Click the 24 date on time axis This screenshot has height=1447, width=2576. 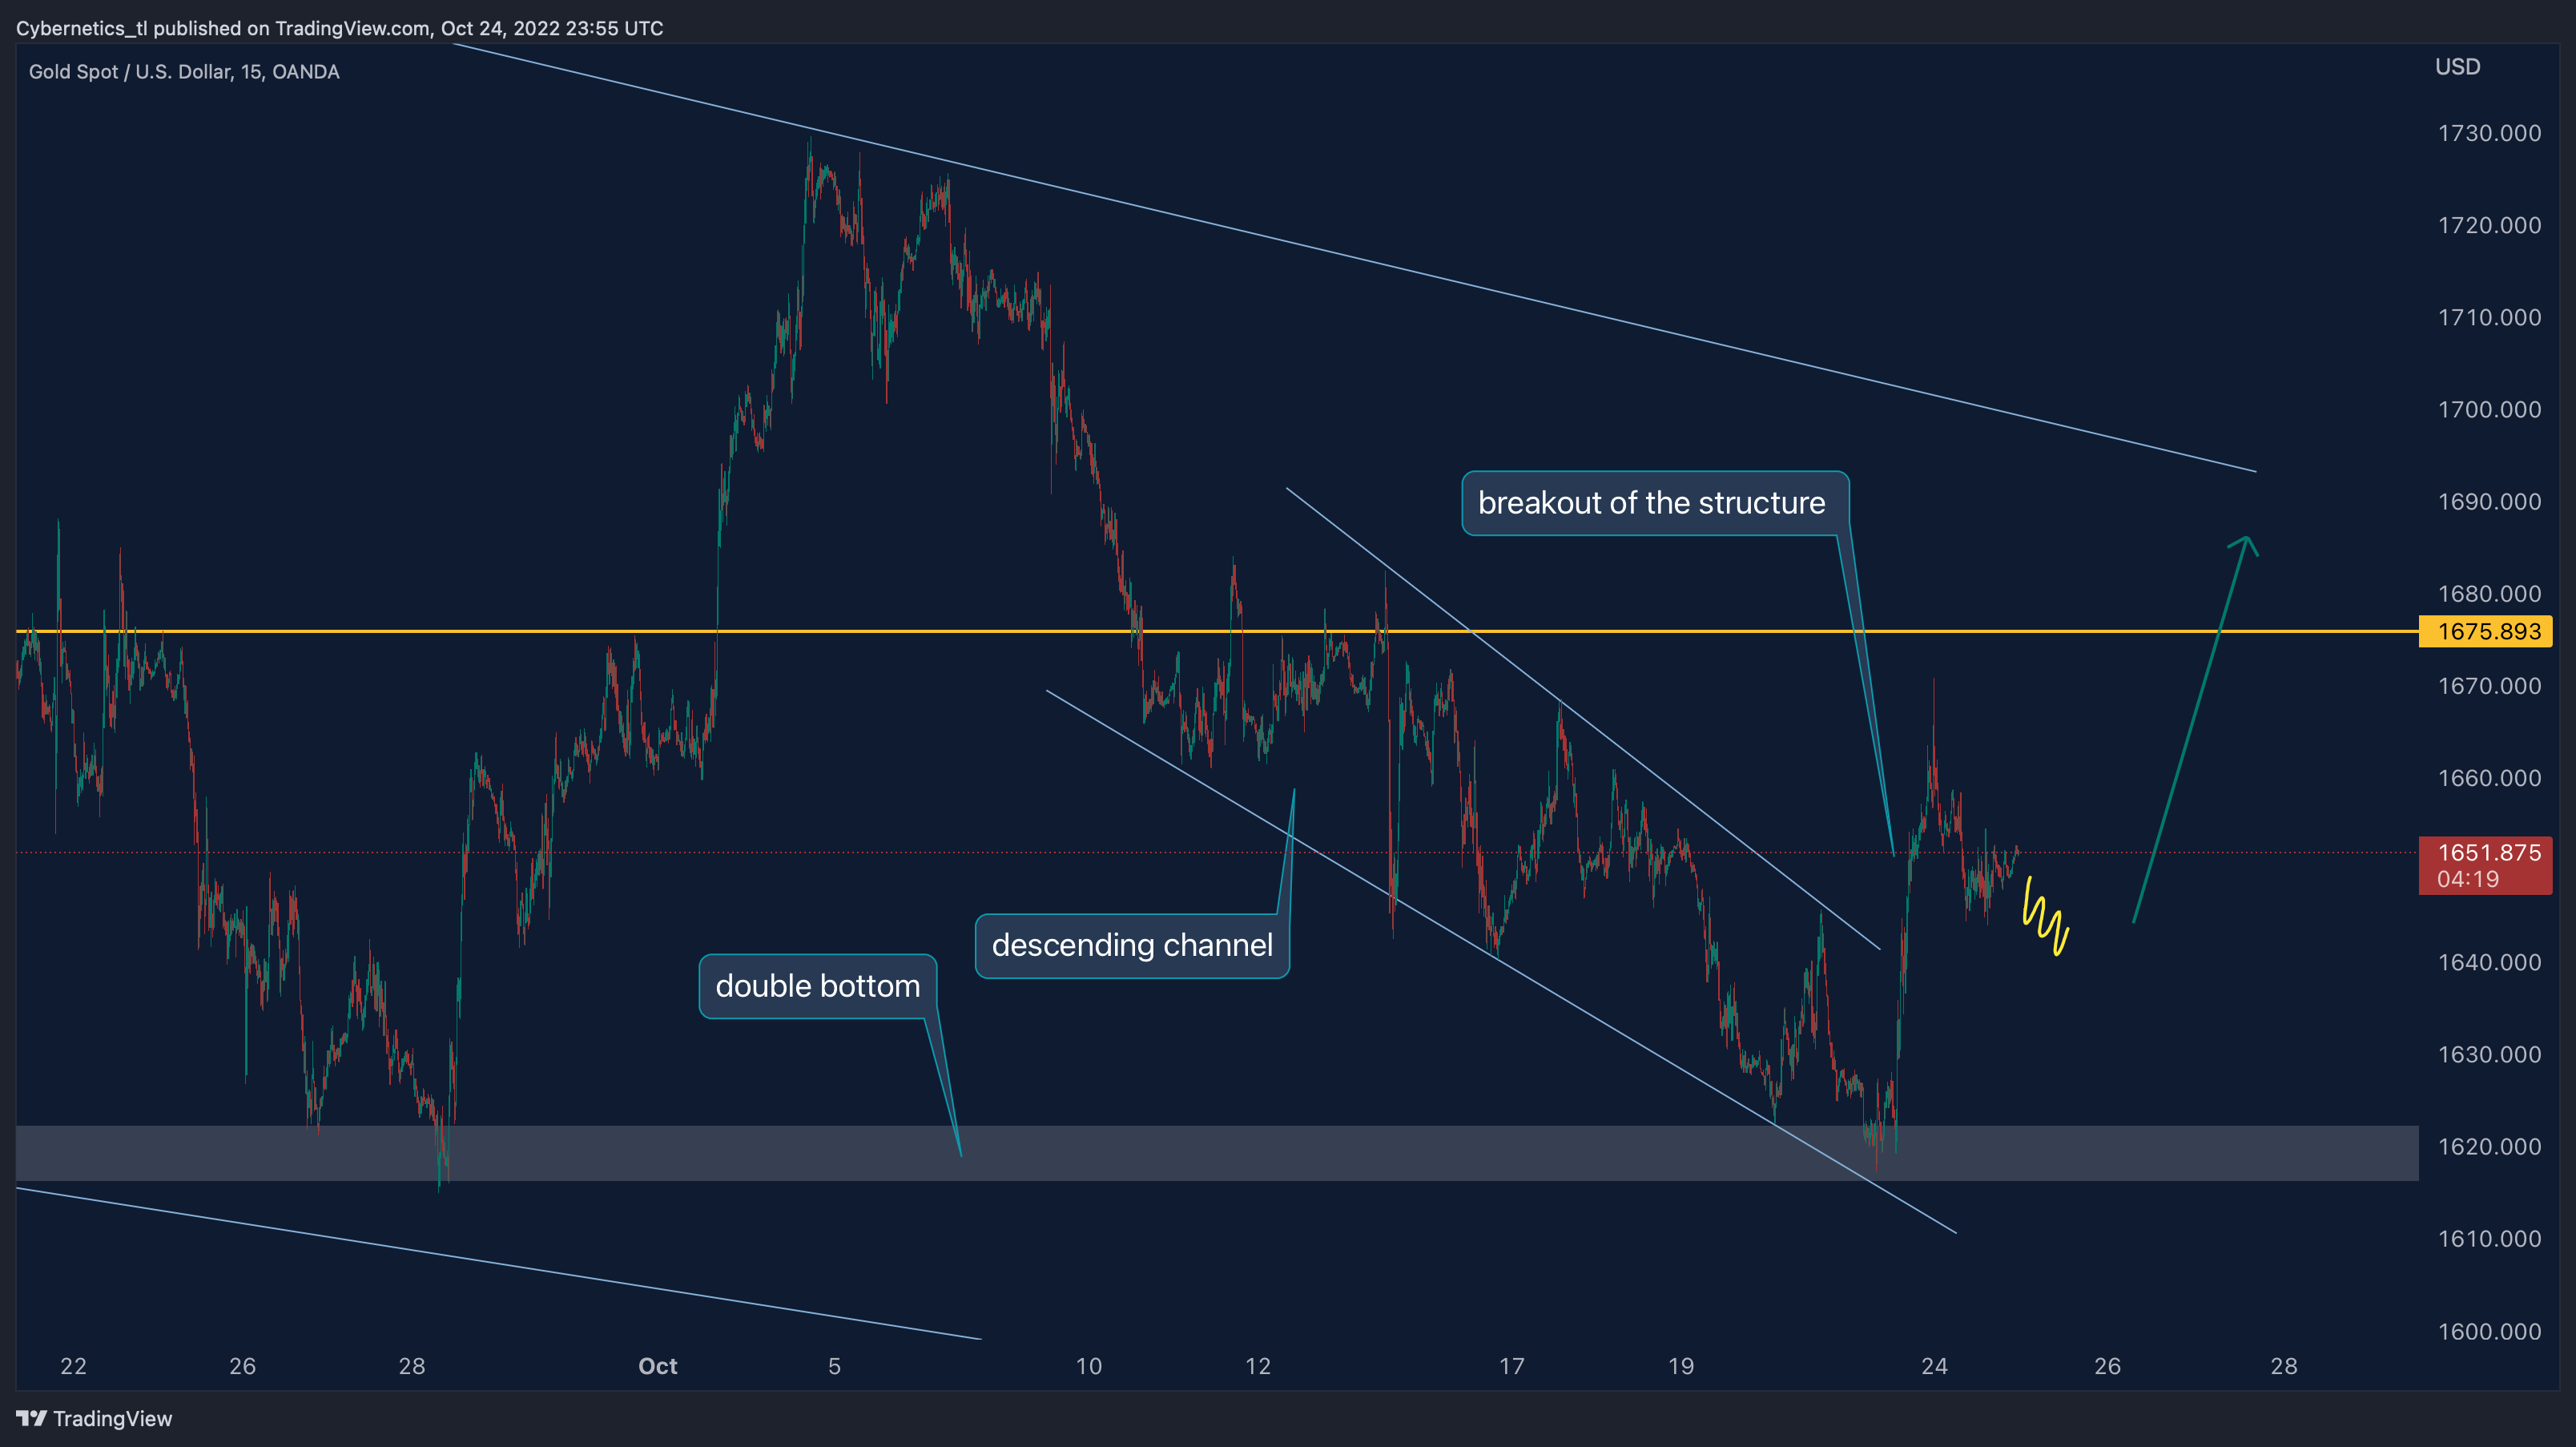(x=1934, y=1366)
